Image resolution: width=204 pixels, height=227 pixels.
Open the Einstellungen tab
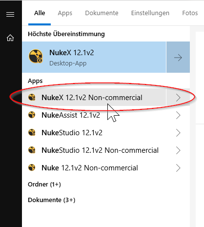tap(150, 13)
